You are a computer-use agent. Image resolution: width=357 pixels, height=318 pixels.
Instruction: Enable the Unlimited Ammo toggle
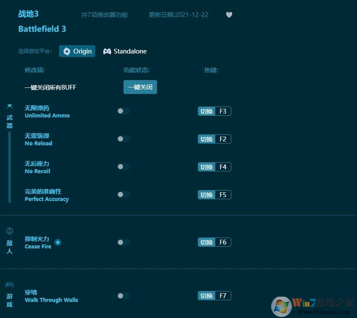123,111
